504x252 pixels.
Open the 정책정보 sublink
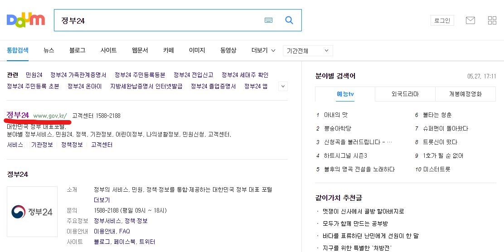pyautogui.click(x=72, y=145)
